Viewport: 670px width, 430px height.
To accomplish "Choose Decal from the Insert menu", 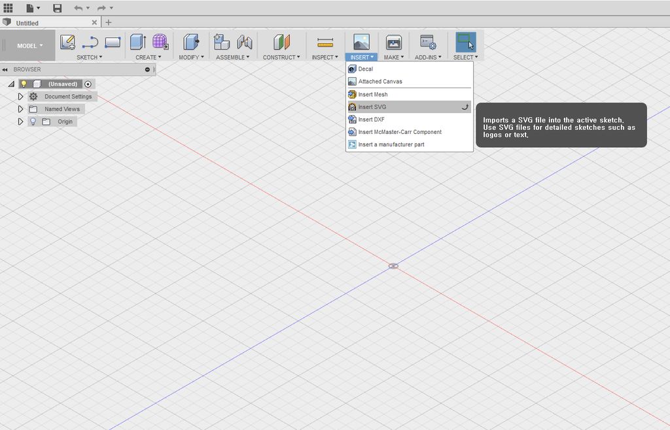I will pyautogui.click(x=410, y=69).
